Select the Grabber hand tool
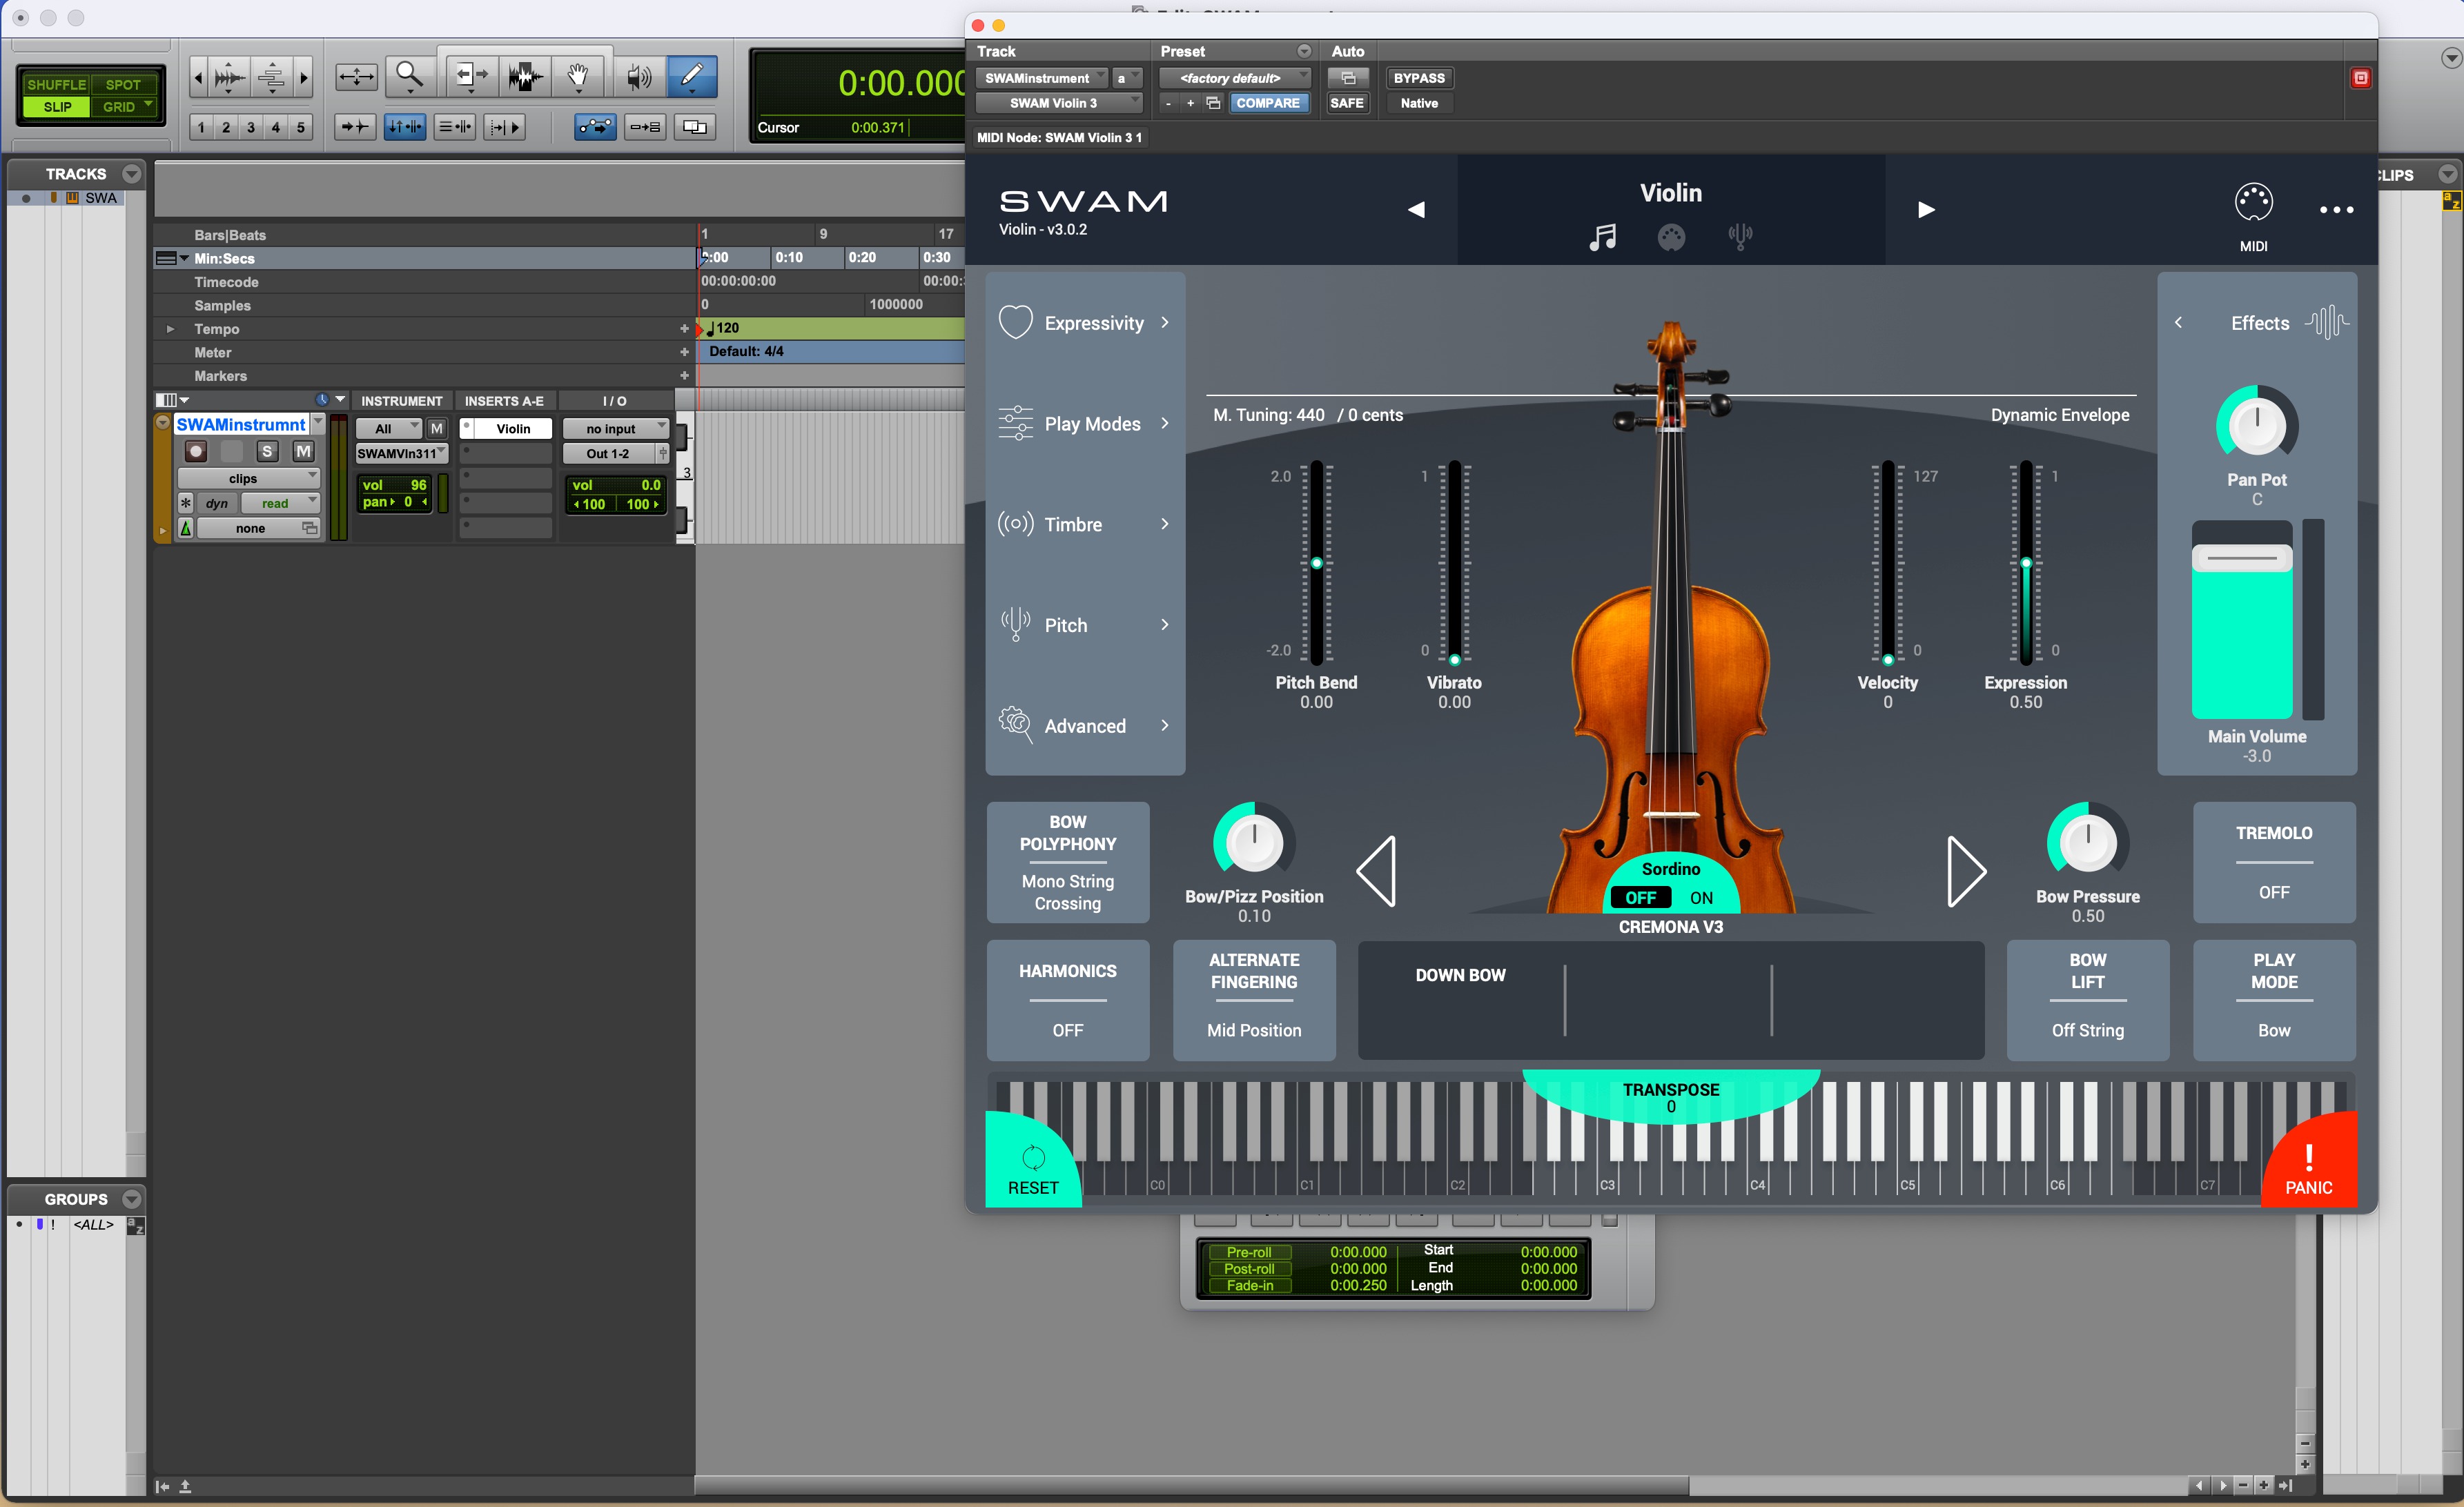The height and width of the screenshot is (1507, 2464). click(578, 76)
